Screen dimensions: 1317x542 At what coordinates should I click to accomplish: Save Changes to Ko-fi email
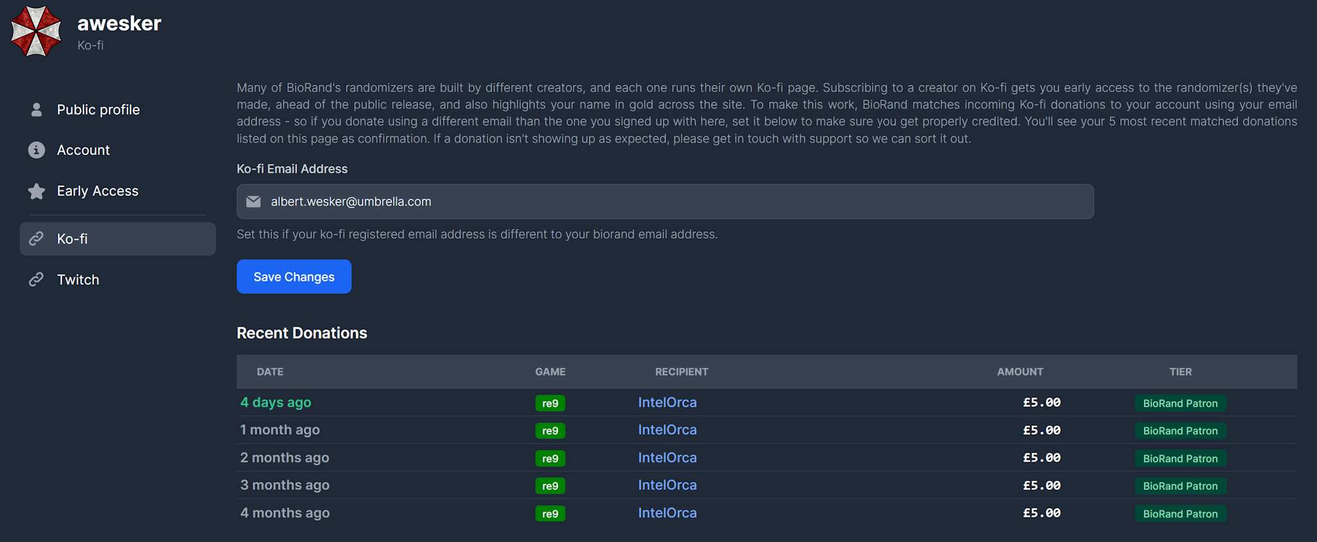(294, 276)
